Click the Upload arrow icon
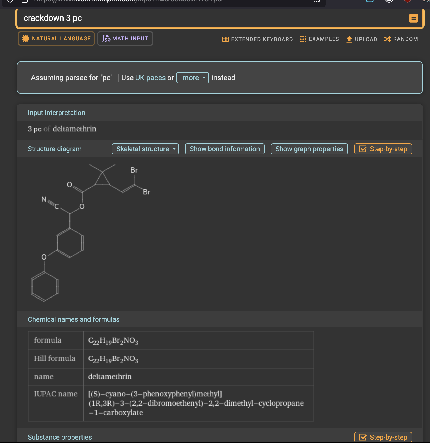This screenshot has width=430, height=443. [x=349, y=39]
